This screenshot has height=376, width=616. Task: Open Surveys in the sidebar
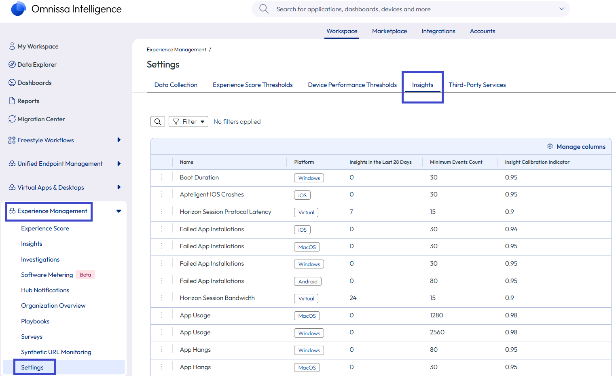pos(32,336)
